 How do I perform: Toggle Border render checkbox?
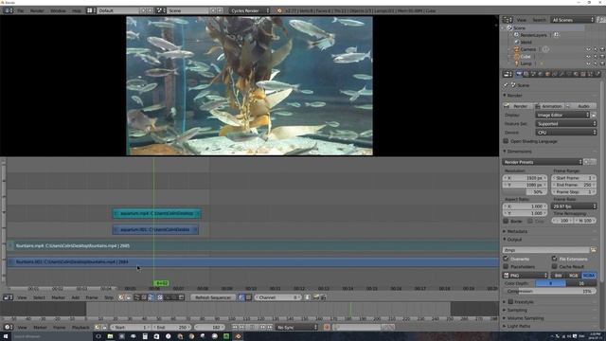point(506,221)
